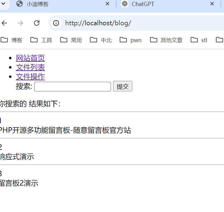Close the ChatGPT tab
This screenshot has width=224, height=212.
tap(212, 4)
